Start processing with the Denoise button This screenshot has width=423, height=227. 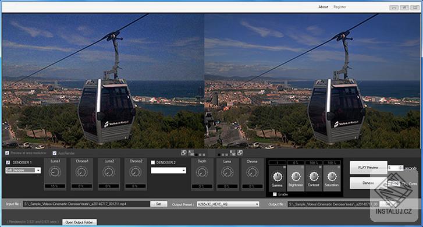pyautogui.click(x=368, y=183)
